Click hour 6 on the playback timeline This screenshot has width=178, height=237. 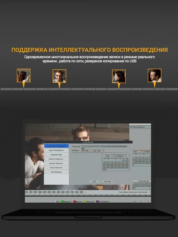point(56,195)
